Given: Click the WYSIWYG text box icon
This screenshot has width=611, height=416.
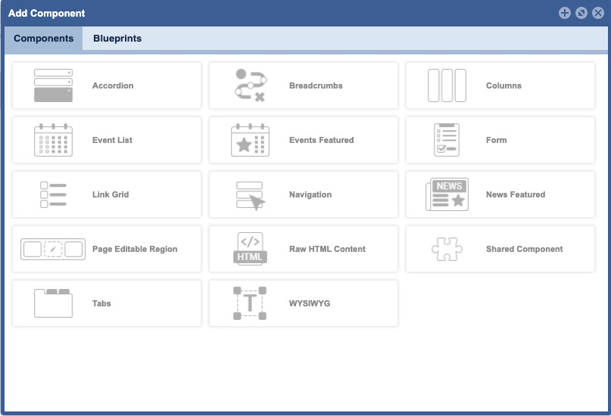Looking at the screenshot, I should [x=250, y=303].
